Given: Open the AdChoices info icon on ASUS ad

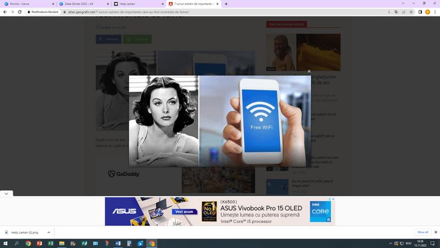Looking at the screenshot, I should [329, 199].
